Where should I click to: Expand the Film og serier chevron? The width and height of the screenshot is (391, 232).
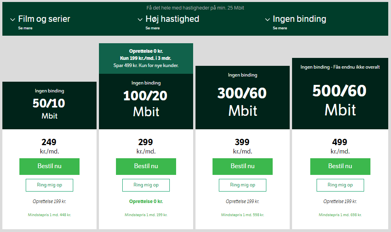coord(13,19)
